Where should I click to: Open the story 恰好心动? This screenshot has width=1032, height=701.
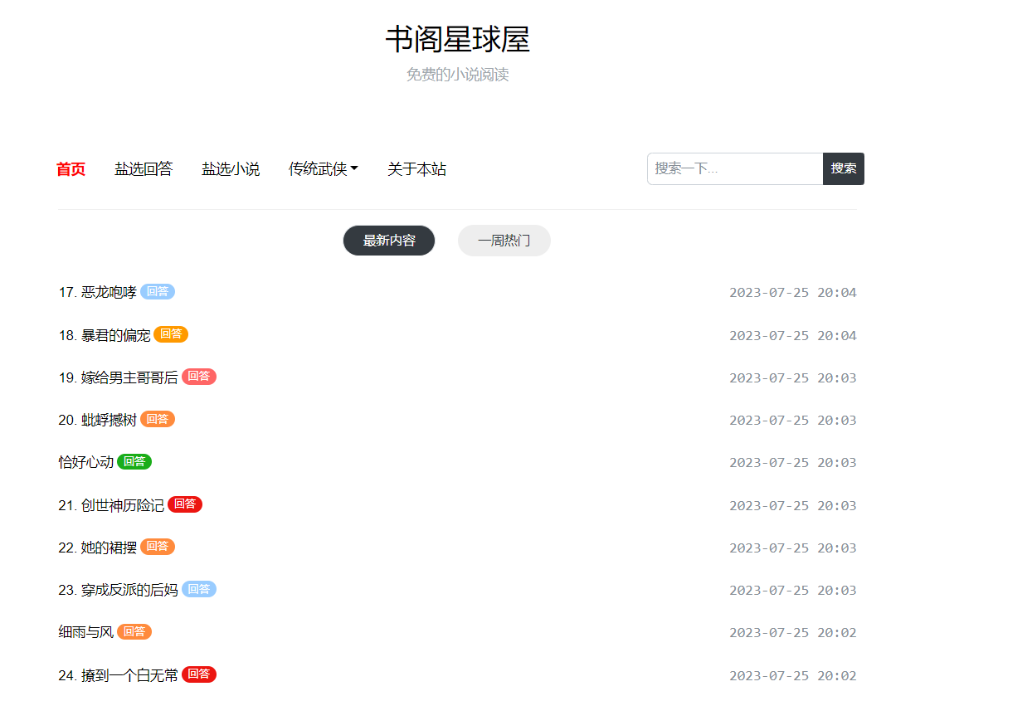point(86,462)
